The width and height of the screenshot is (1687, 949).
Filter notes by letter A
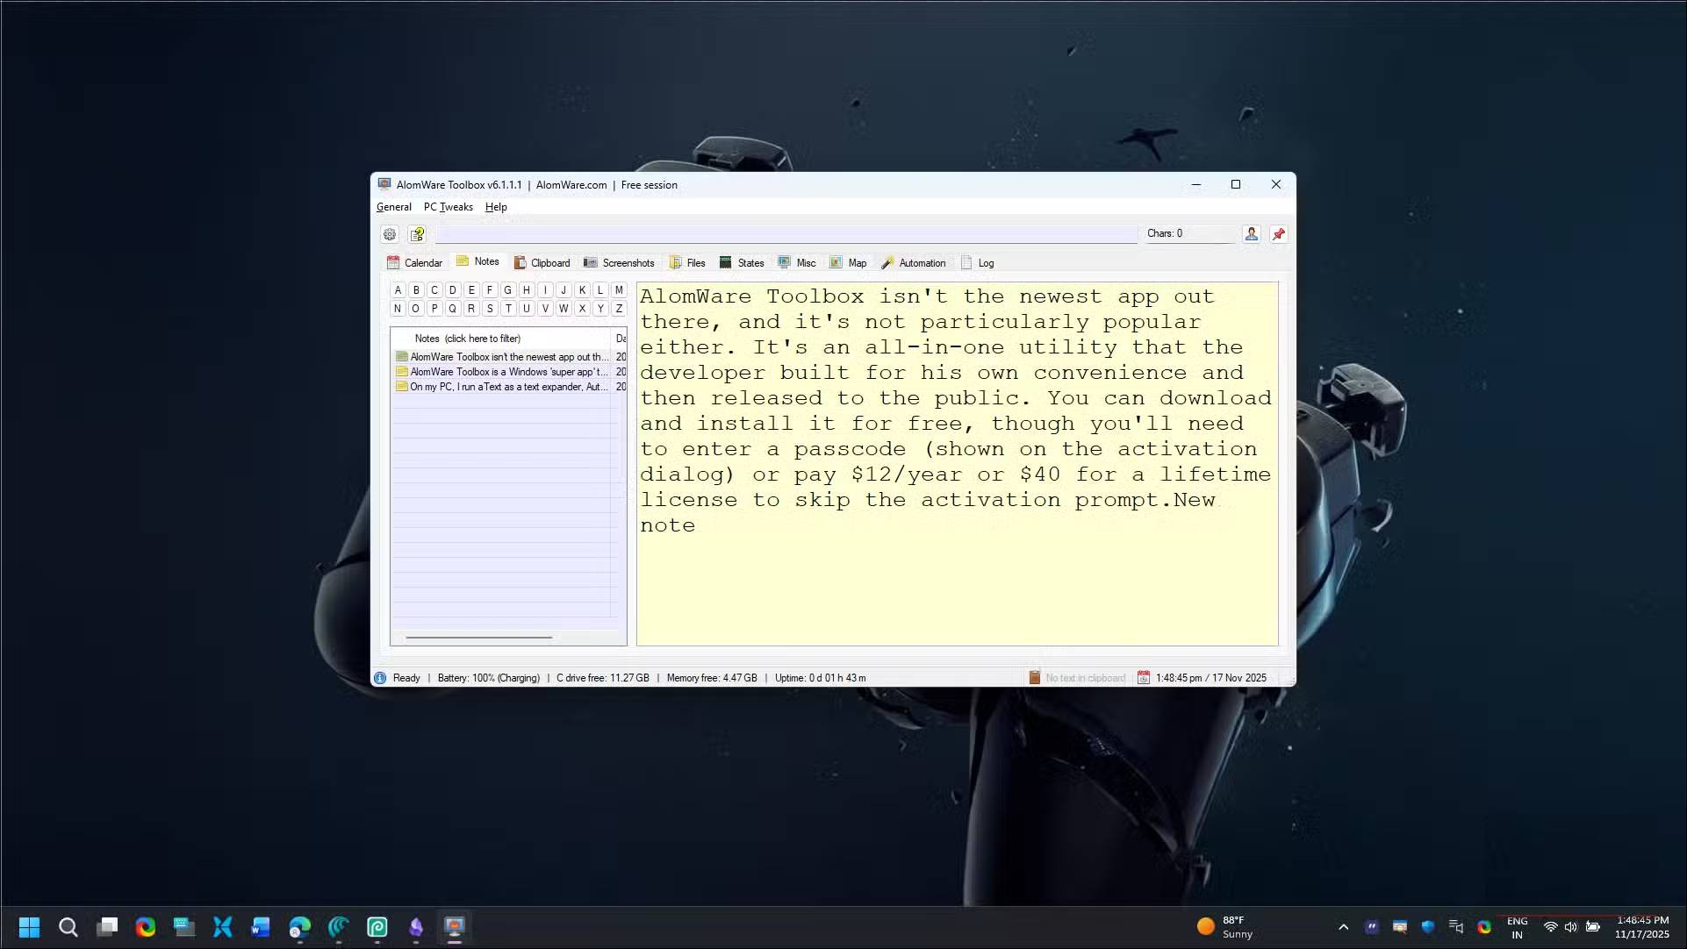click(398, 290)
